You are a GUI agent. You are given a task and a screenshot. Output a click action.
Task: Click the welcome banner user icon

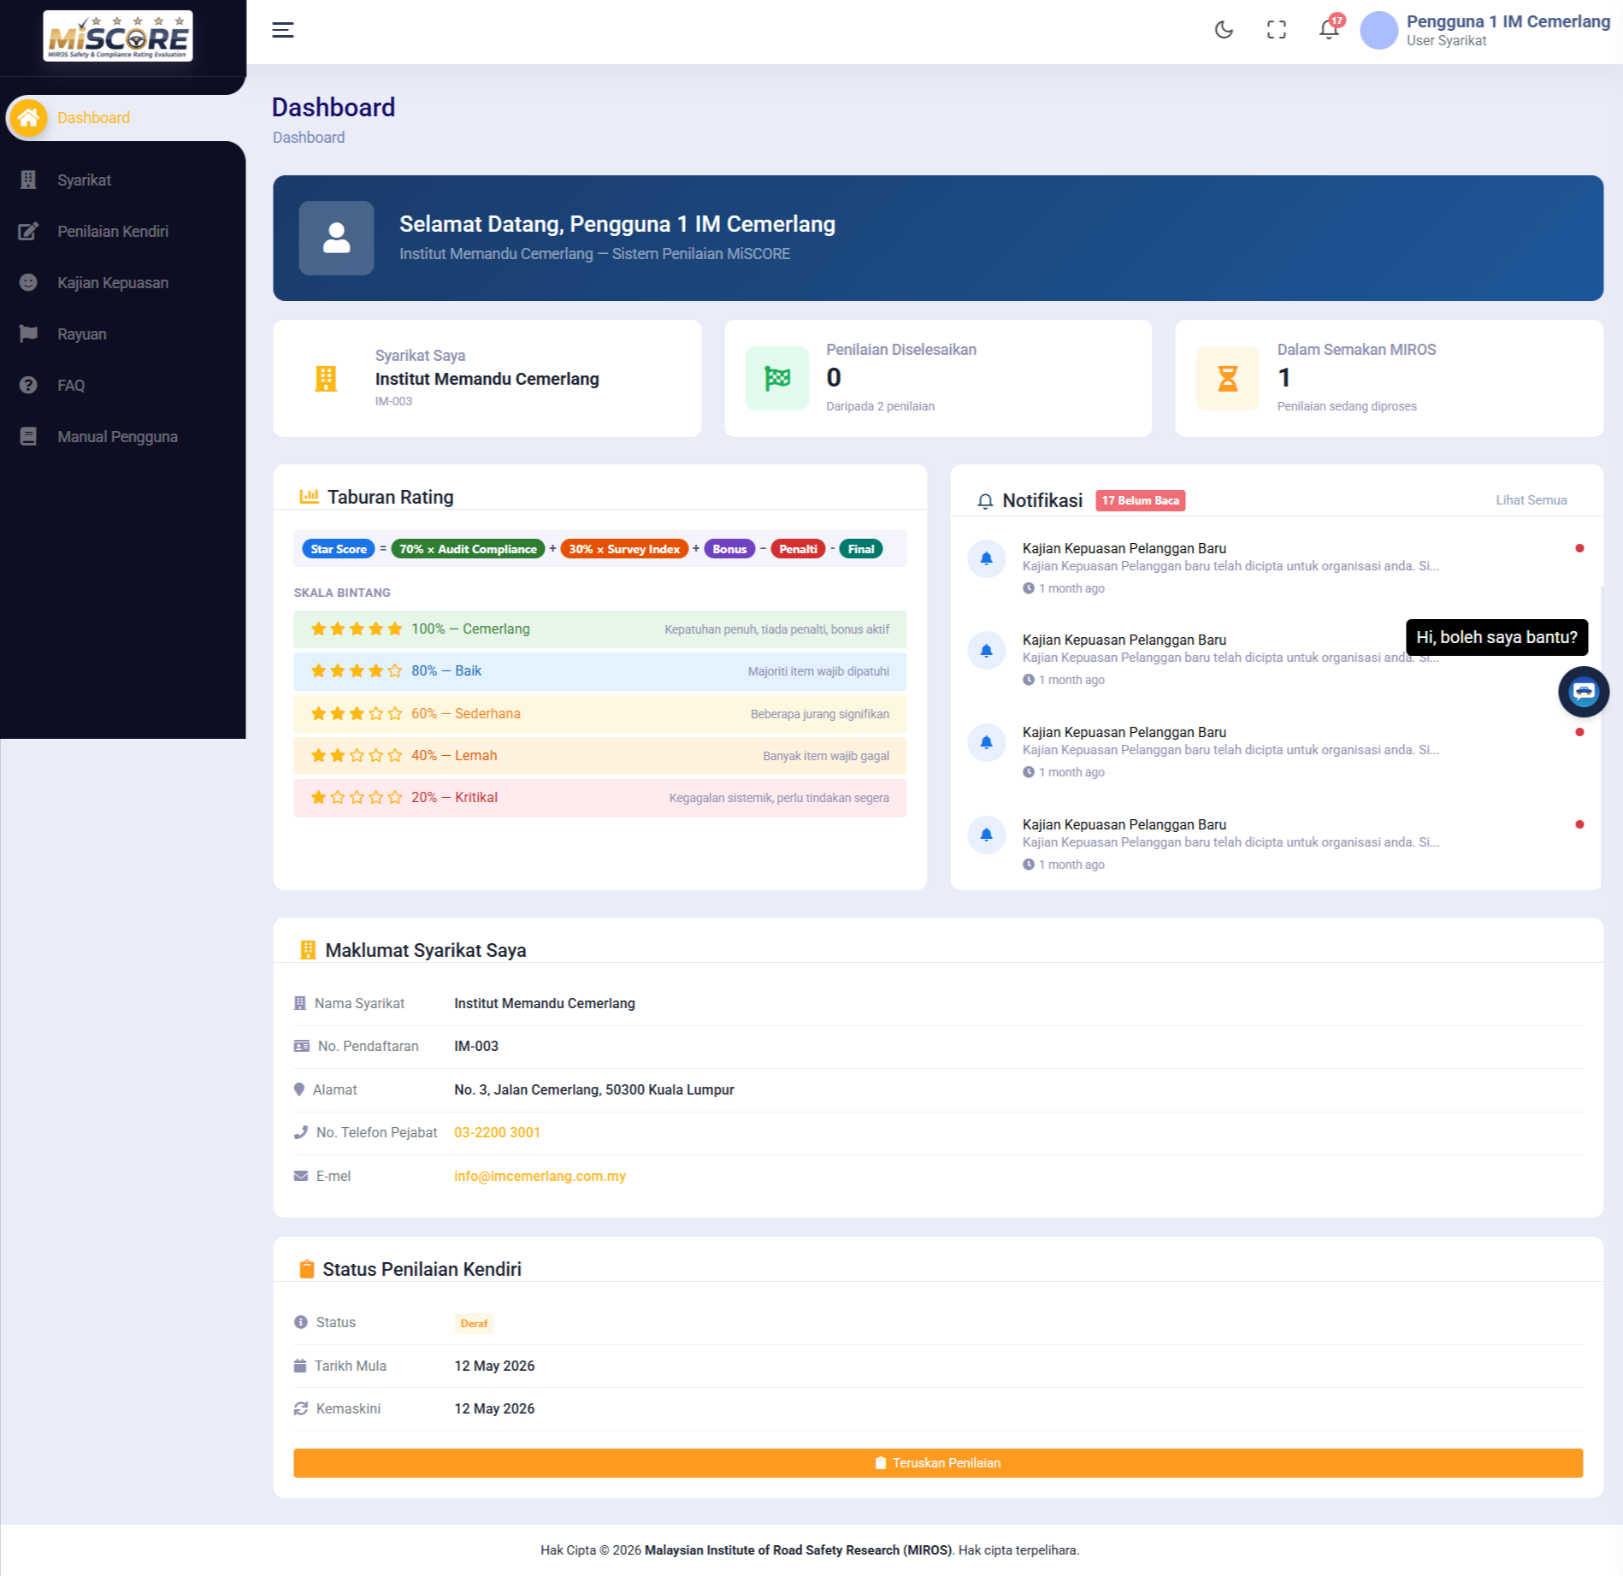pyautogui.click(x=336, y=238)
